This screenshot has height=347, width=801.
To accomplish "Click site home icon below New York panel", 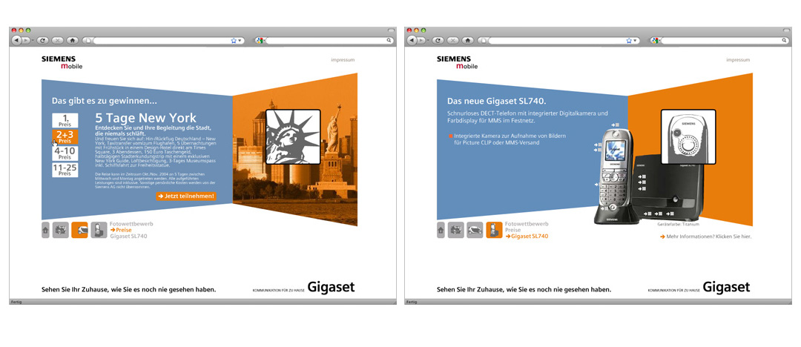I will click(45, 230).
